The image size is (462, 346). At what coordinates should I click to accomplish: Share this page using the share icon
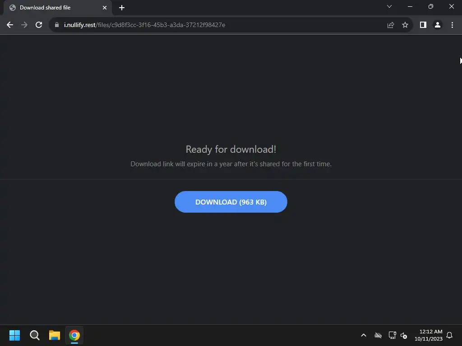click(x=391, y=25)
